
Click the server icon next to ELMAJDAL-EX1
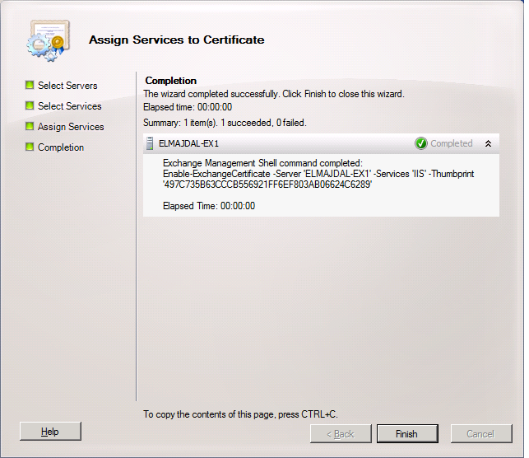pos(150,143)
